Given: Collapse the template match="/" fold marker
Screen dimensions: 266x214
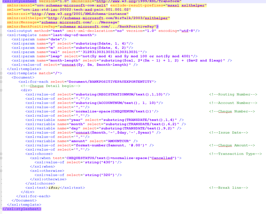Looking at the screenshot, I should tap(1, 73).
